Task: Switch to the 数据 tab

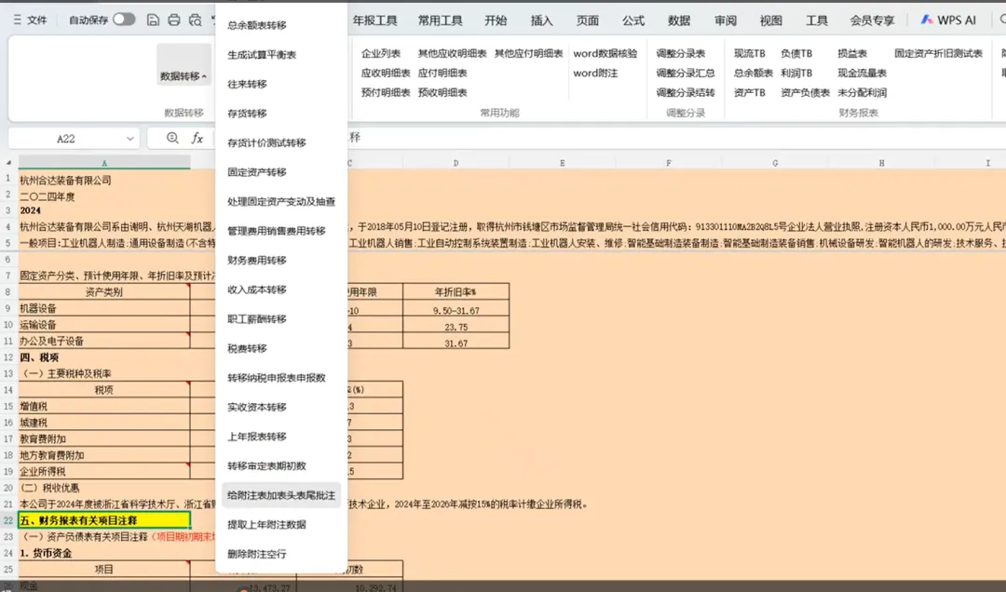Action: [x=679, y=20]
